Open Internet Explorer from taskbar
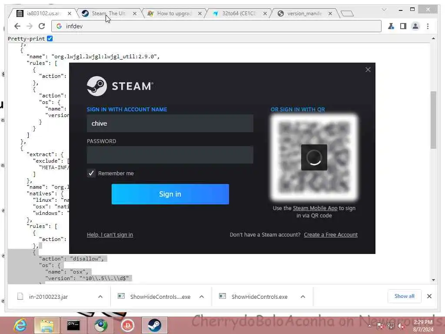445x334 pixels. pos(20,325)
